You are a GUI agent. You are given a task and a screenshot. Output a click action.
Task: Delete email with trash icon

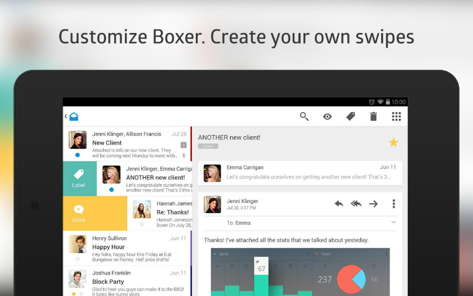(373, 117)
